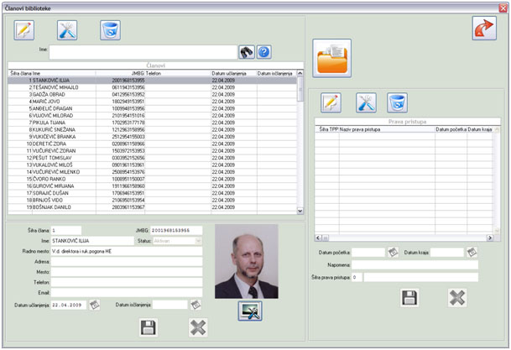This screenshot has width=511, height=350.
Task: Cancel access rights edit with X icon
Action: 457,297
